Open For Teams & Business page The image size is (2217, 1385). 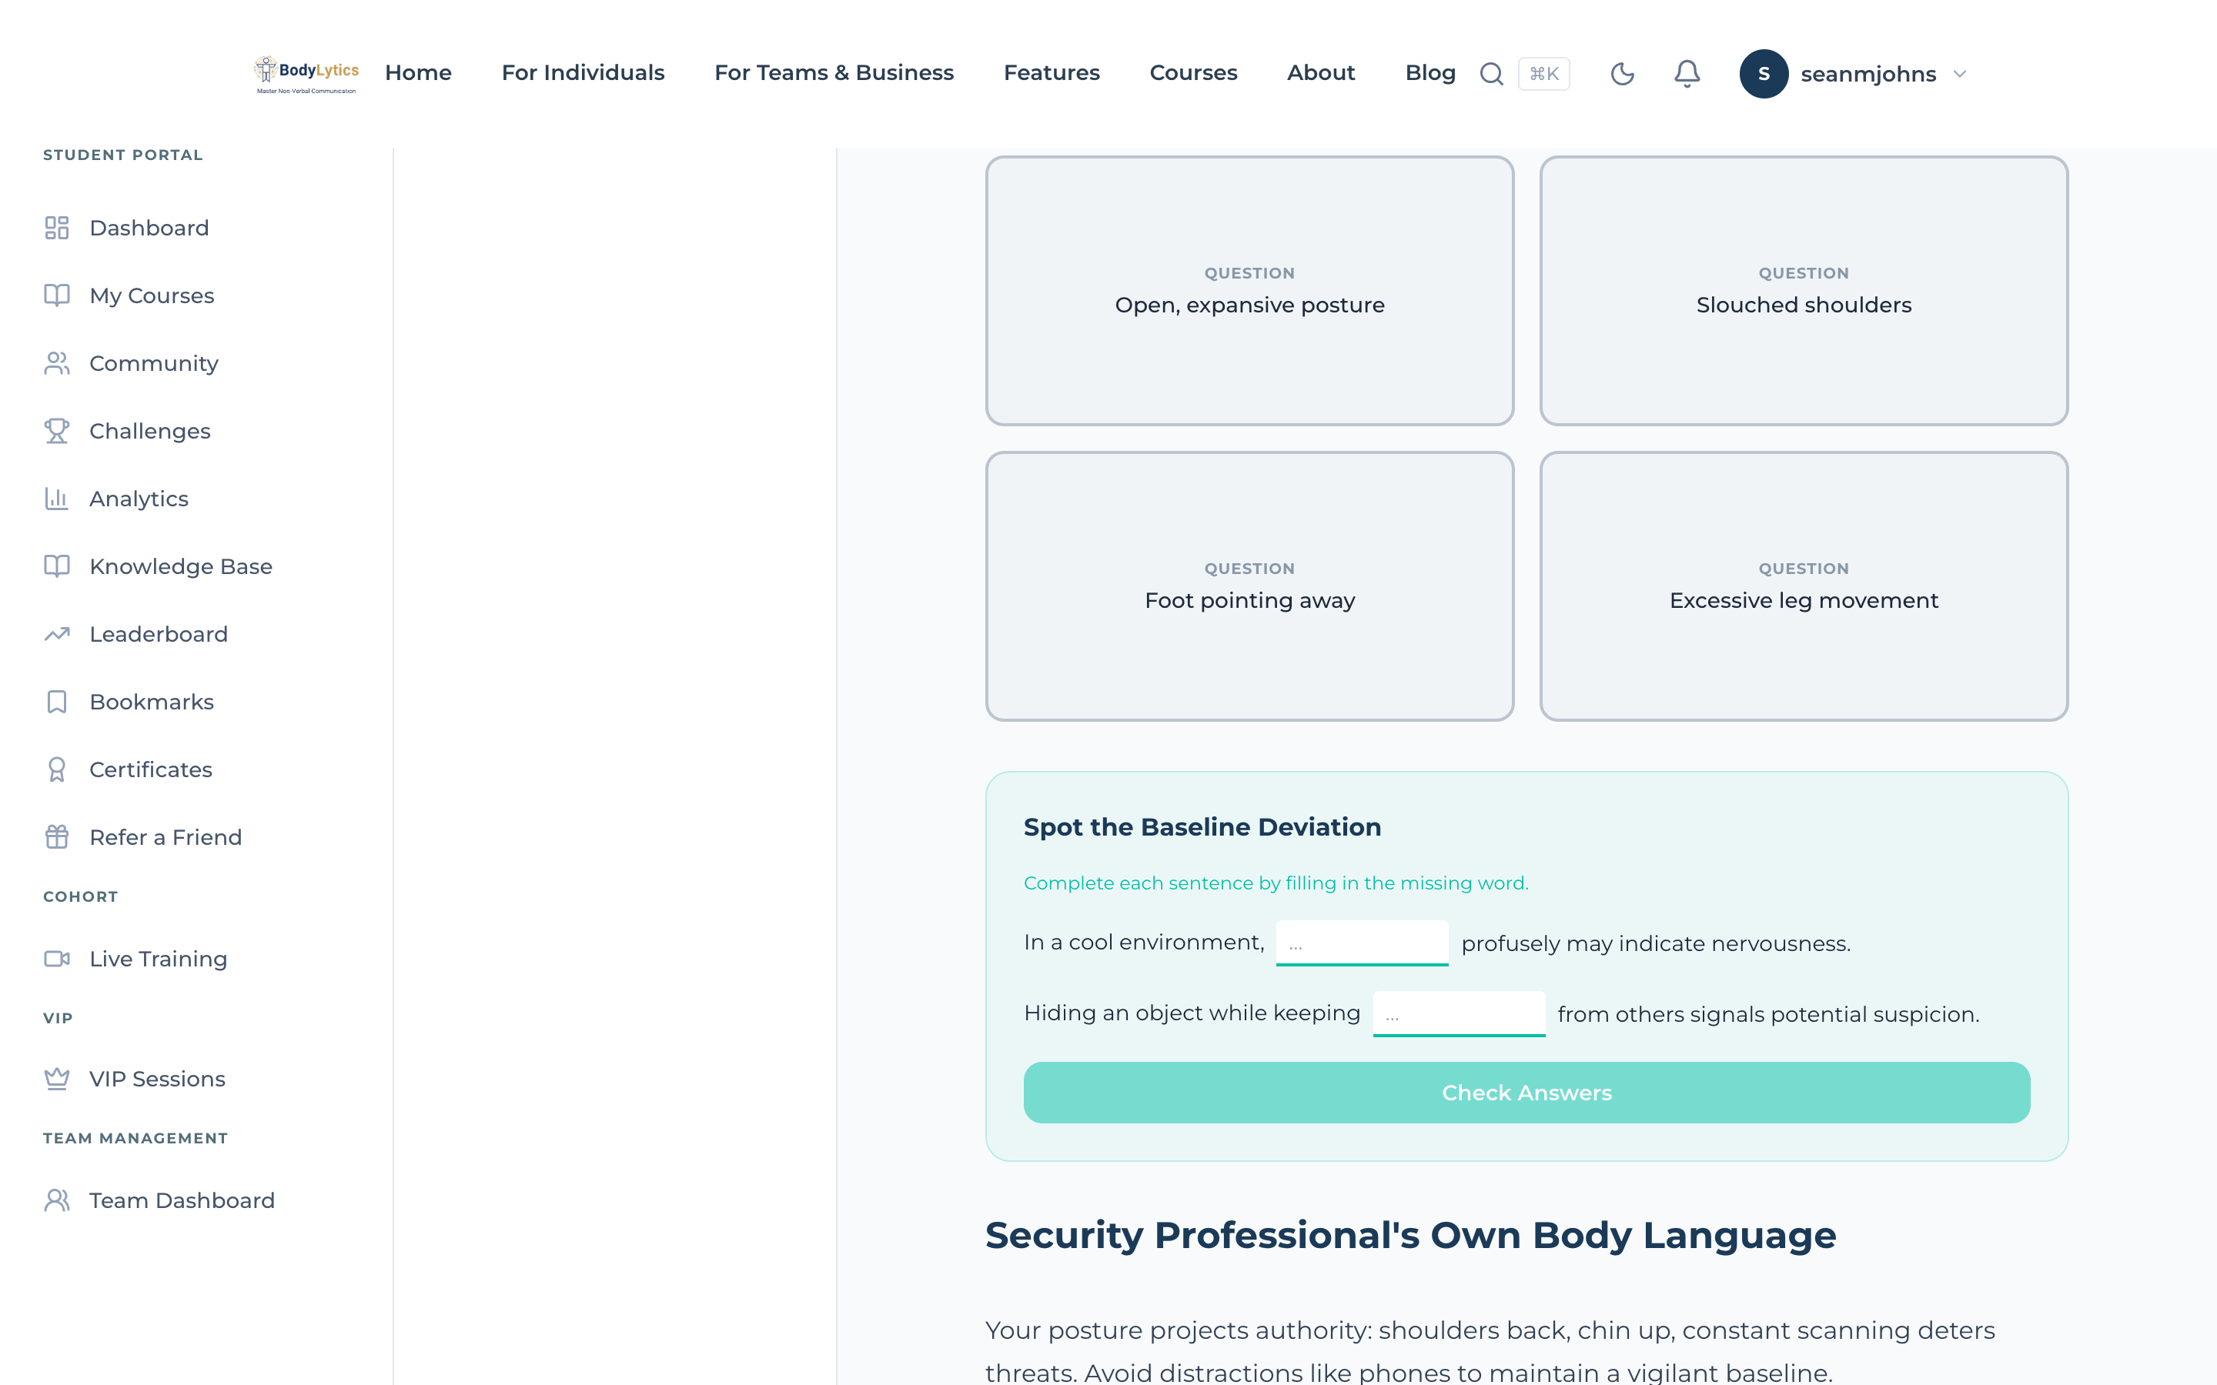point(834,73)
